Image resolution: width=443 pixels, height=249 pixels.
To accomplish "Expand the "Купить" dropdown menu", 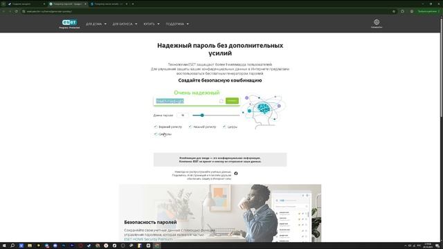I will tap(152, 24).
